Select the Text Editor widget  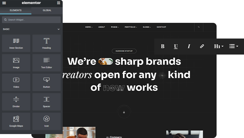pyautogui.click(x=47, y=63)
